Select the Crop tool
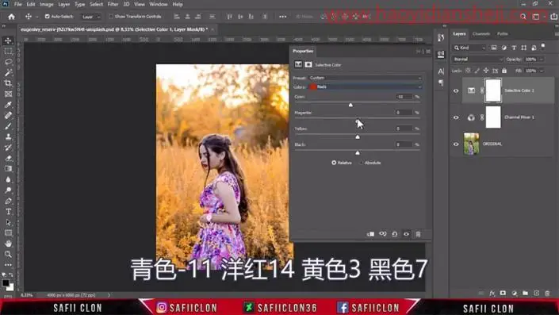The image size is (559, 315). (x=8, y=83)
